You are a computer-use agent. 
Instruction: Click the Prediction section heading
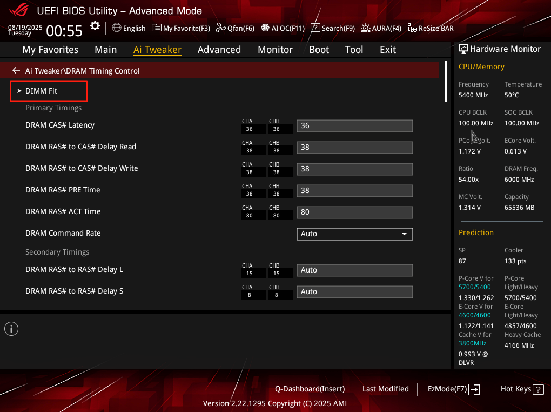(476, 232)
